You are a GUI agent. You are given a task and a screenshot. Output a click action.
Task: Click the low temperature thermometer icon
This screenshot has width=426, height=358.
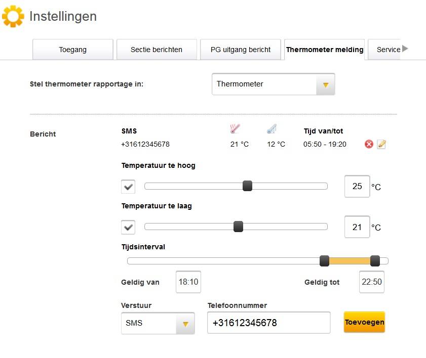pyautogui.click(x=272, y=129)
